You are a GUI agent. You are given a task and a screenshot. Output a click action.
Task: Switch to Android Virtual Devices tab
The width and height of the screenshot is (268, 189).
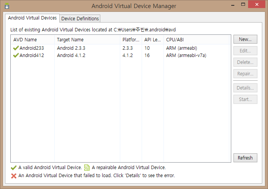[32, 18]
